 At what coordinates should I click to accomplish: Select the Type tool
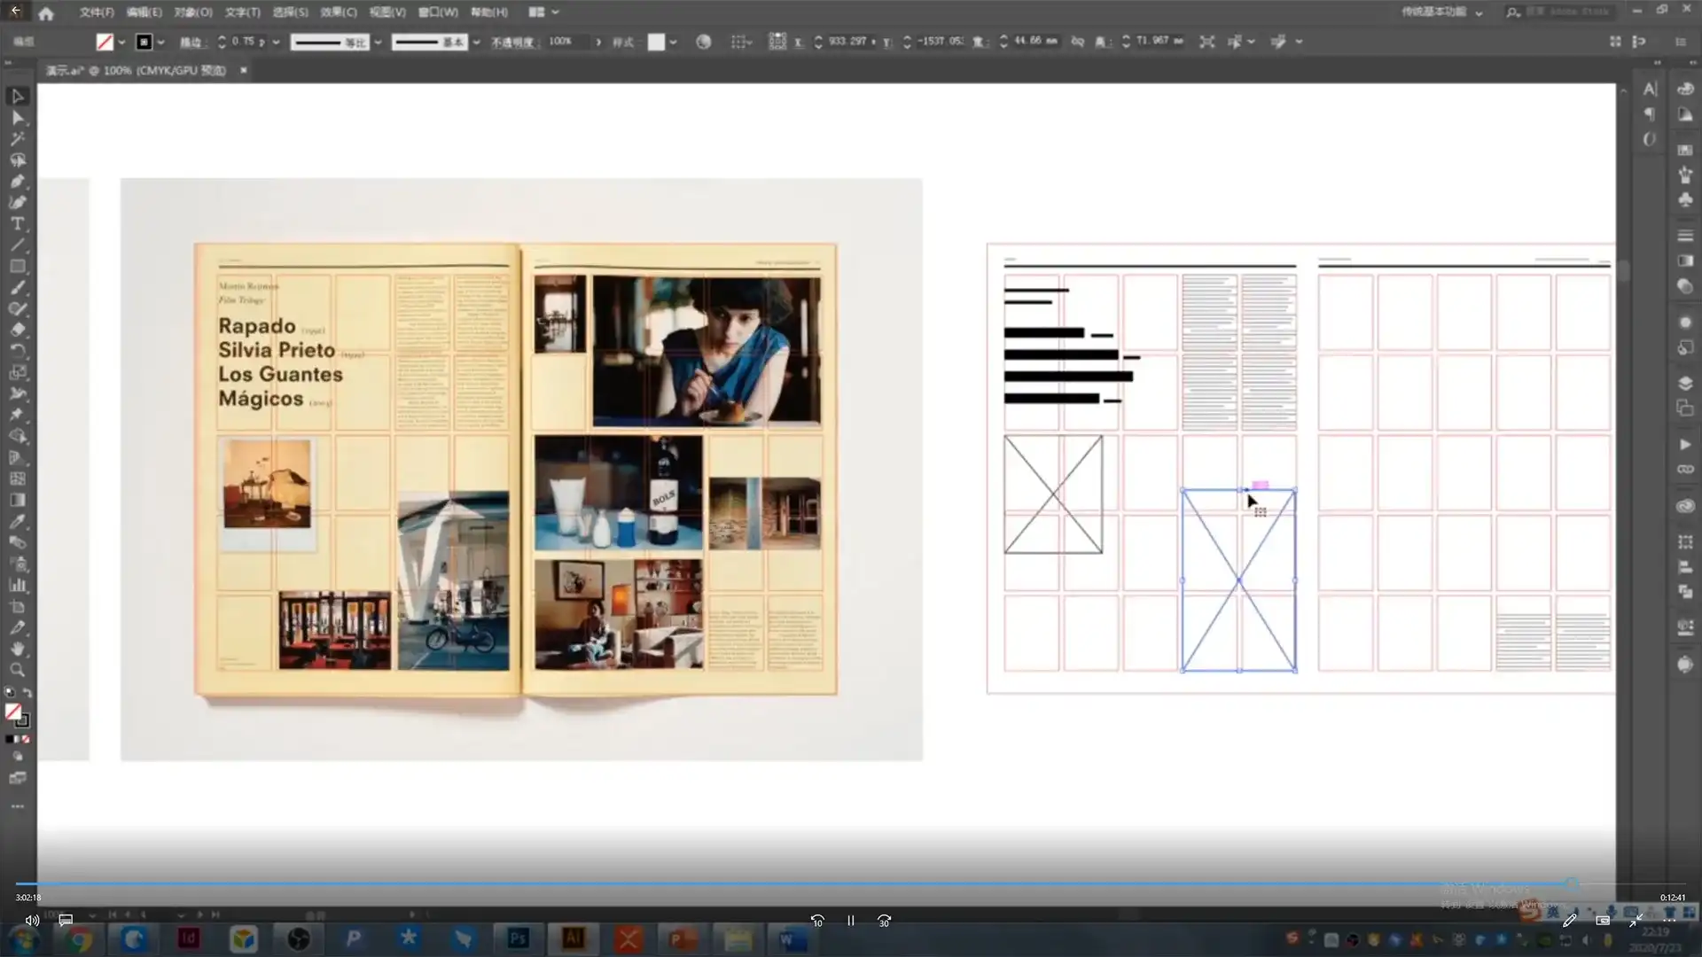click(17, 224)
